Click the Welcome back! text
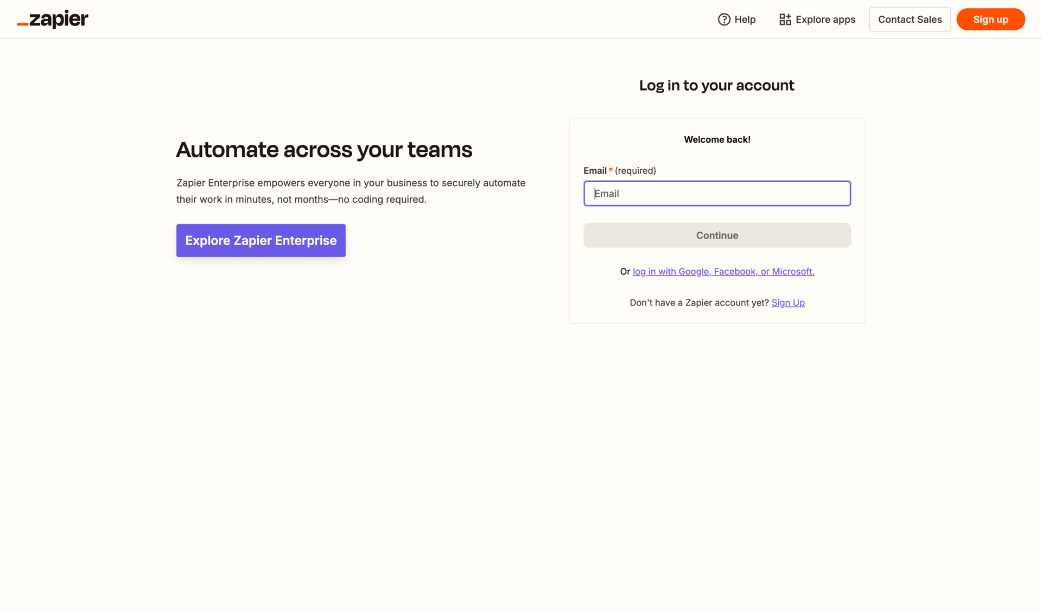Screen dimensions: 1042x613 [x=717, y=139]
